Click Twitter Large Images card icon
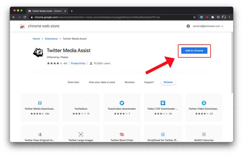The height and width of the screenshot is (155, 243). 81,134
